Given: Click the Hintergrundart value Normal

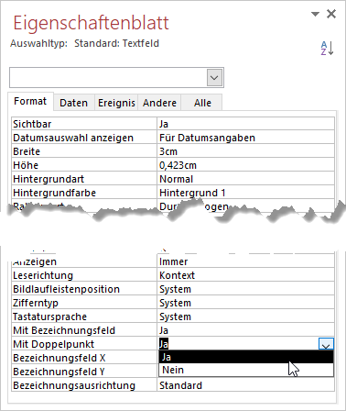Looking at the screenshot, I should pyautogui.click(x=245, y=179).
